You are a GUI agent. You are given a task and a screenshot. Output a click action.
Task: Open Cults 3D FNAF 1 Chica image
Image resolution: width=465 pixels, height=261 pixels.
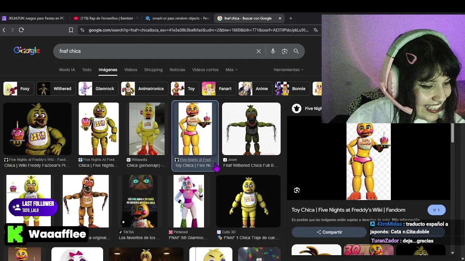248,201
